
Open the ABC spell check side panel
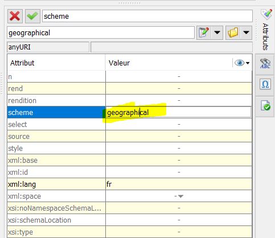(x=265, y=64)
